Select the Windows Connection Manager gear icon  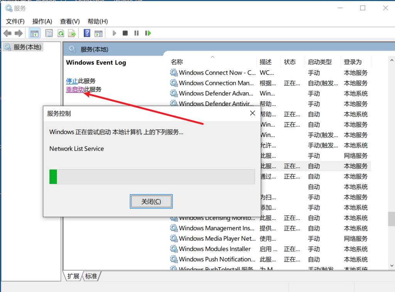pyautogui.click(x=174, y=83)
